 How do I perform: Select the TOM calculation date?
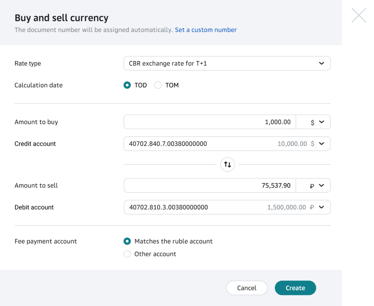(158, 85)
